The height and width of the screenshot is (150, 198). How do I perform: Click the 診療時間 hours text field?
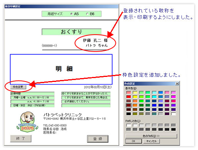tap(32, 93)
